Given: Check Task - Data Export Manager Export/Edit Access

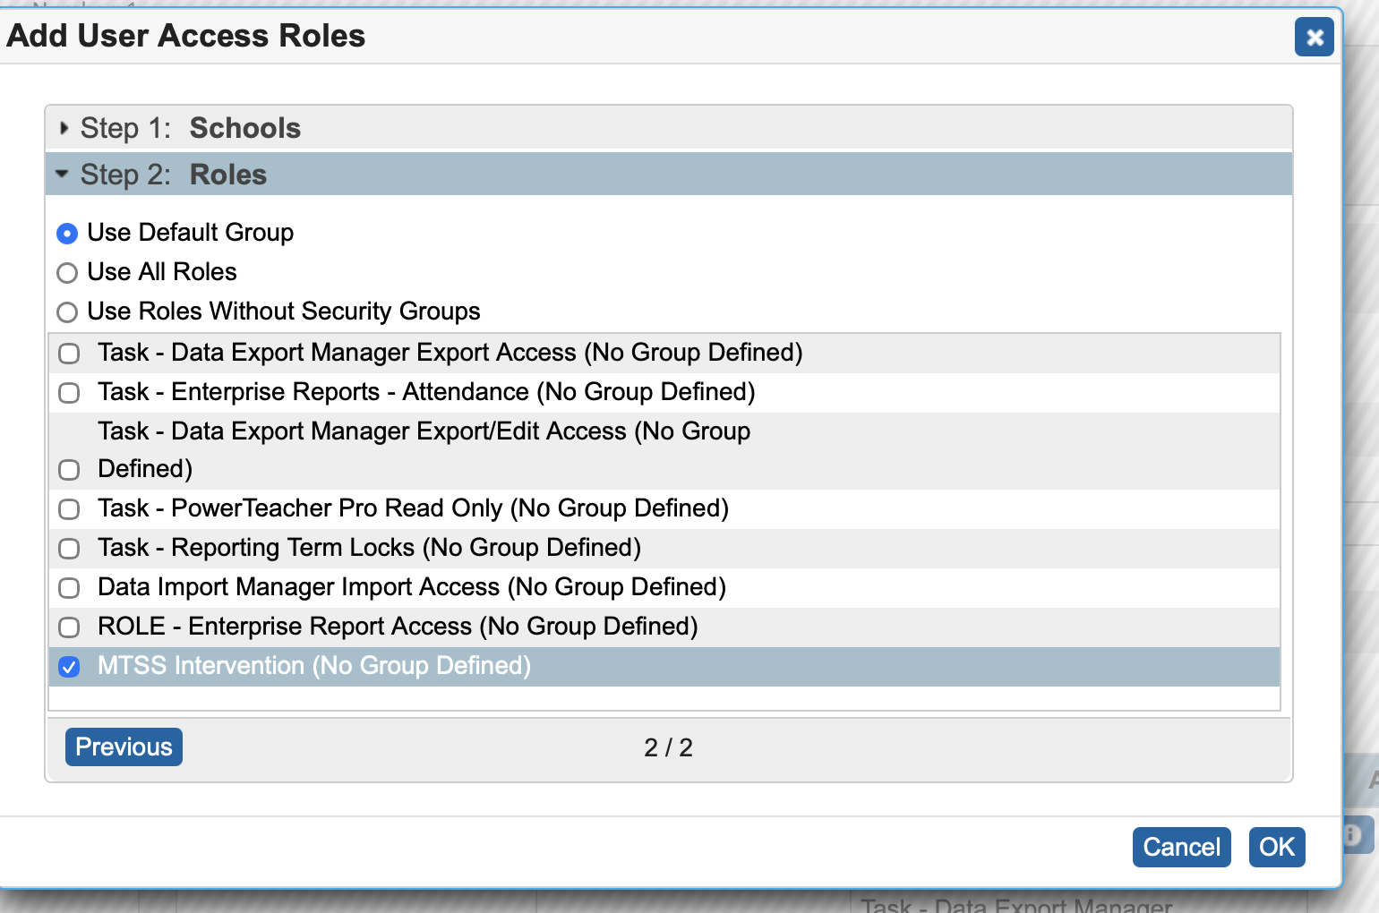Looking at the screenshot, I should point(69,469).
